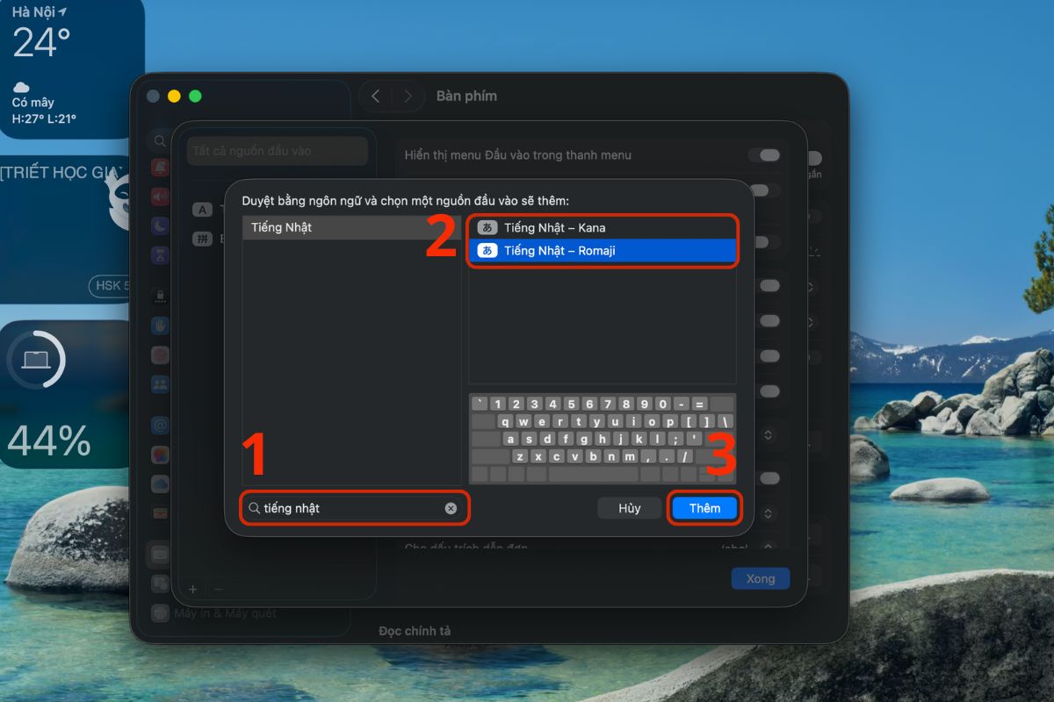
Task: Click the laptop battery ring in 44% widget
Action: [x=36, y=360]
